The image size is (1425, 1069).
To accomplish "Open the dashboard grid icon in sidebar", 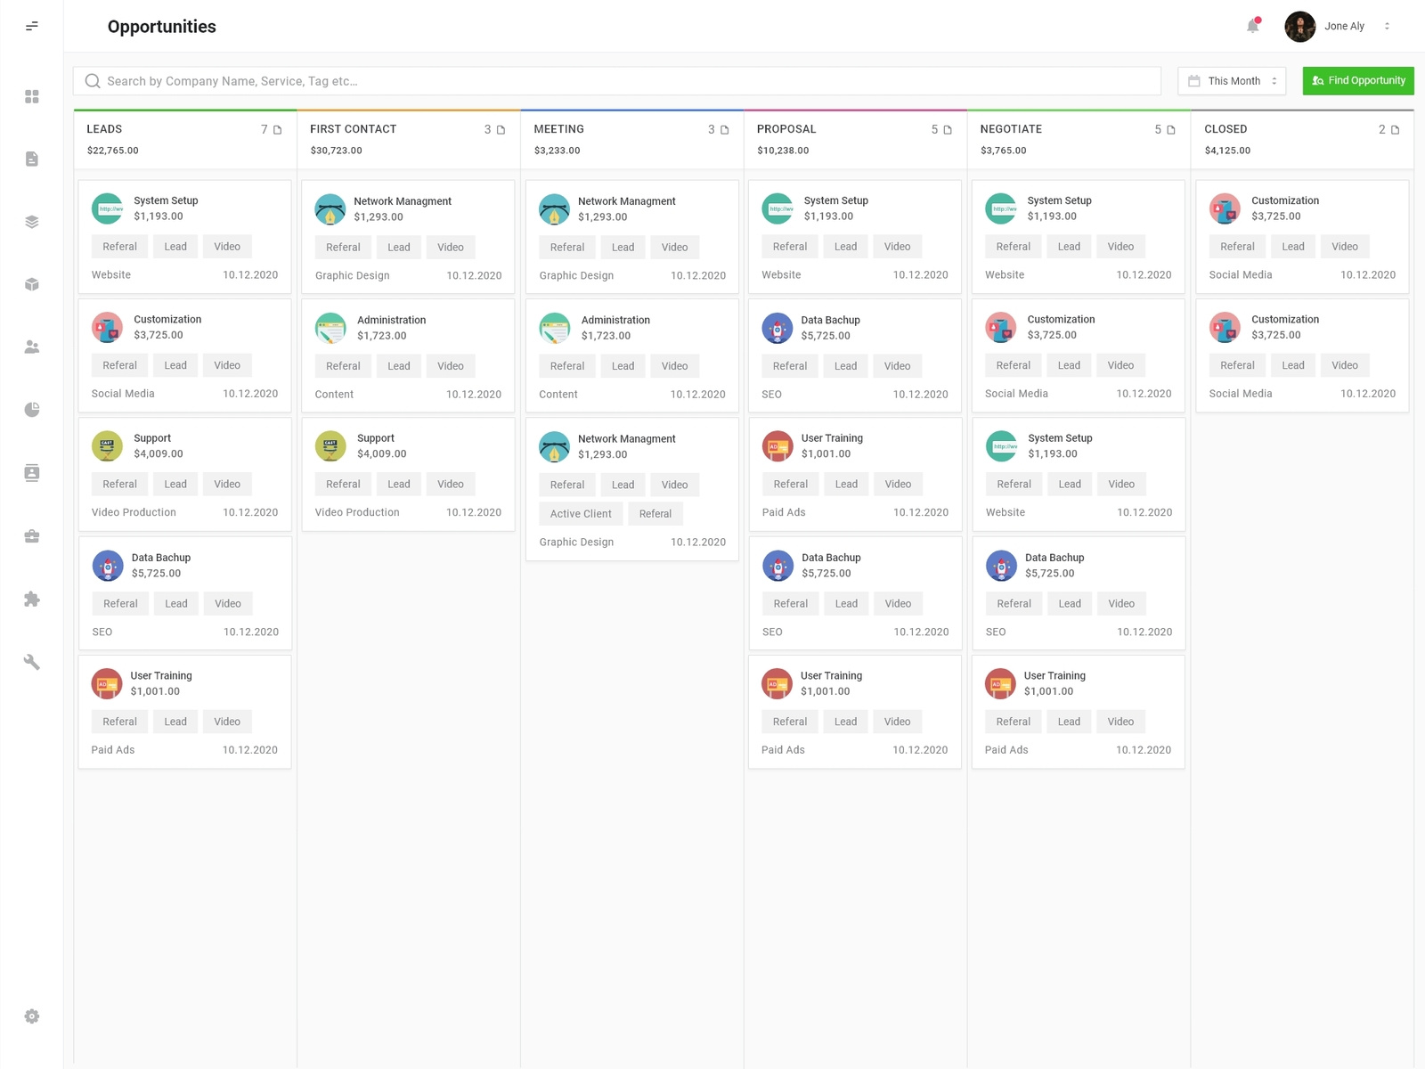I will pyautogui.click(x=32, y=96).
